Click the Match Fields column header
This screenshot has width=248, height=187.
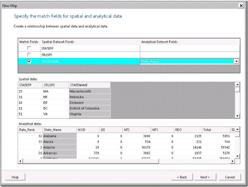29,42
